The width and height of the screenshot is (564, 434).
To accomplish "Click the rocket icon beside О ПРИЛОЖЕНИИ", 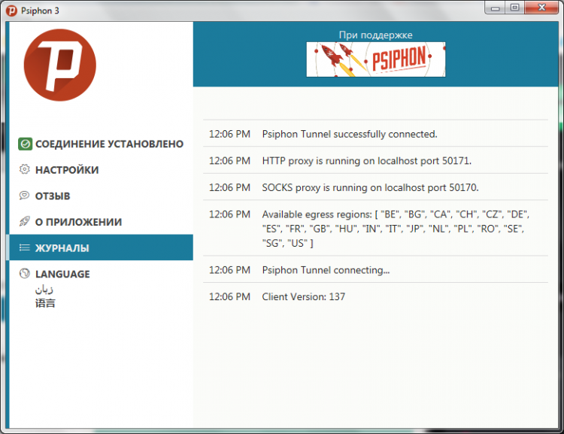I will 25,222.
